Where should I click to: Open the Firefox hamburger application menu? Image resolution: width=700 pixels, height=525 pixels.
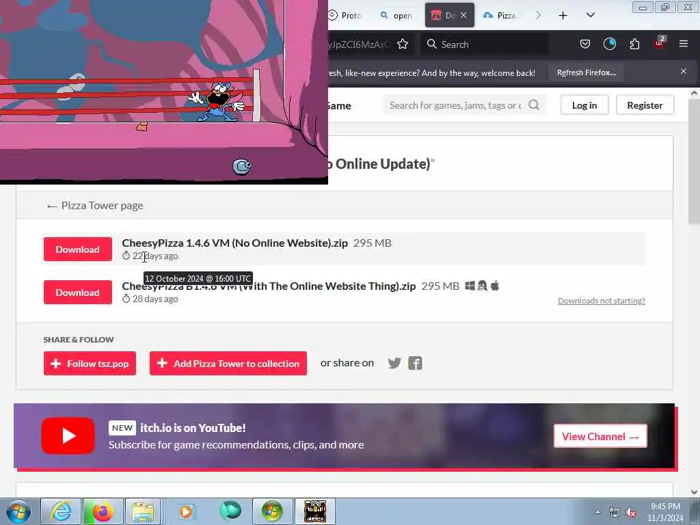coord(683,44)
